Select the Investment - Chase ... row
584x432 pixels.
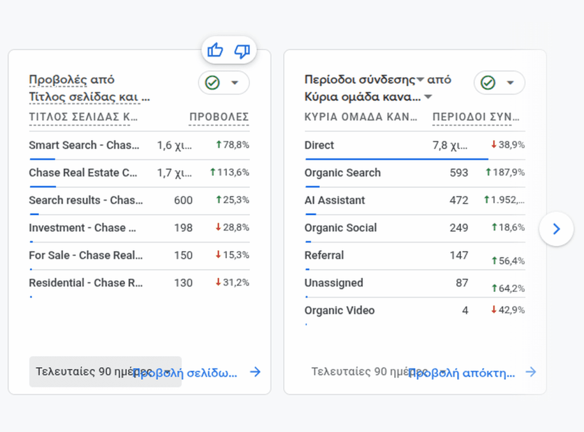click(139, 228)
